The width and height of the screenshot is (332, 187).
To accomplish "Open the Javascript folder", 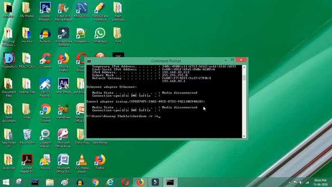I will pyautogui.click(x=9, y=162).
